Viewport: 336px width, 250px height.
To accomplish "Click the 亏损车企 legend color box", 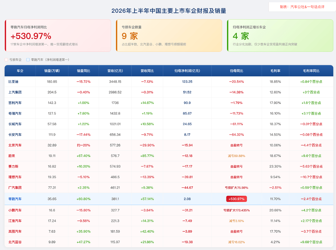I will click(6, 60).
